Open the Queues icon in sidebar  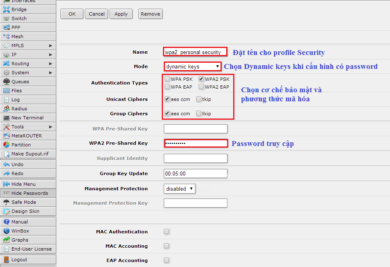click(6, 82)
